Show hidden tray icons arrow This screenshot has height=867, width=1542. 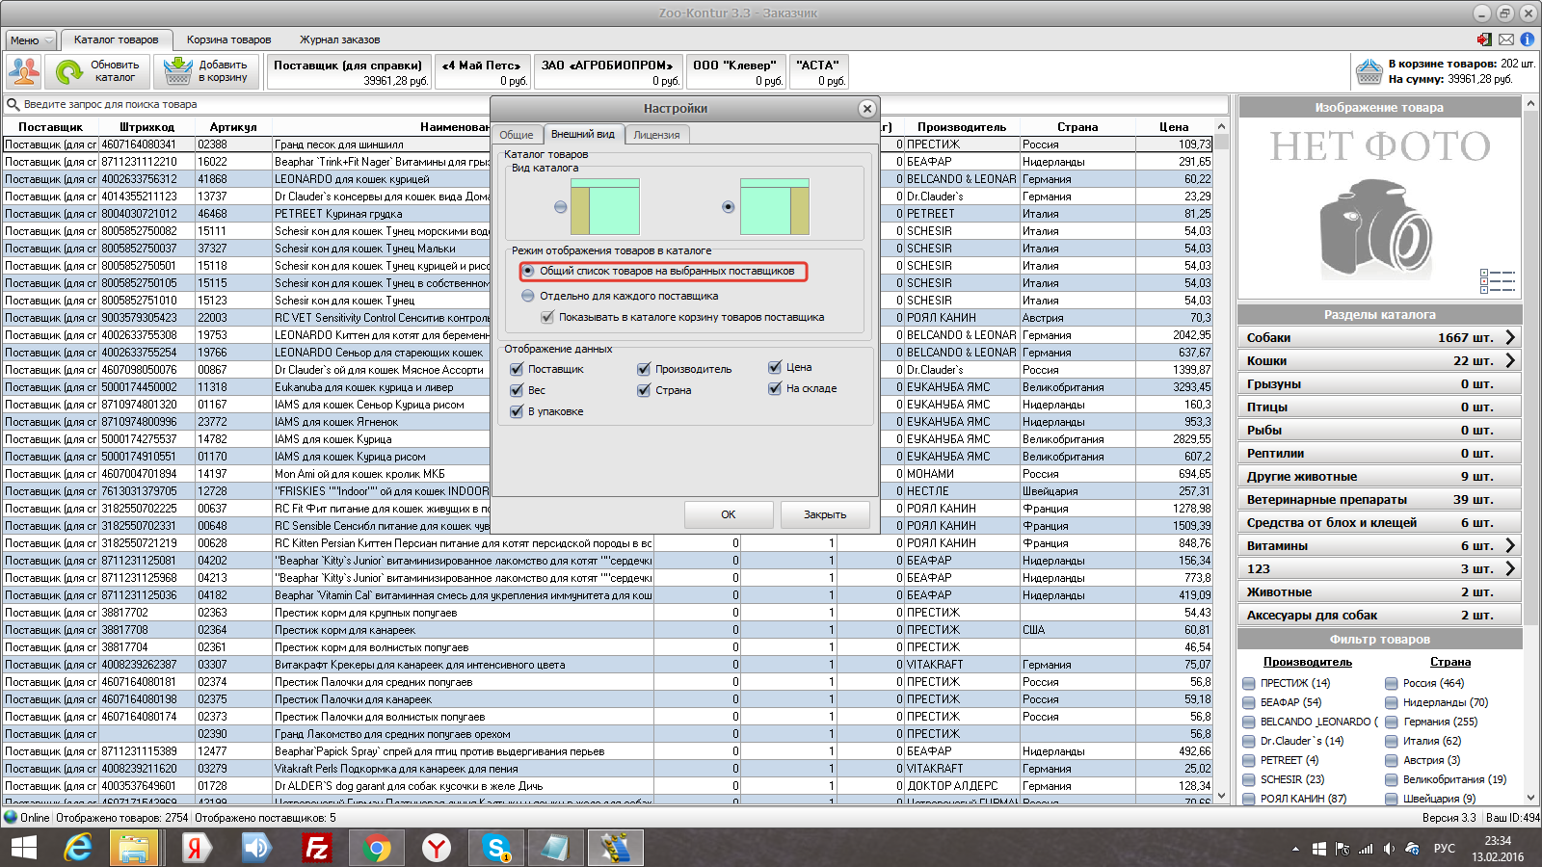(1295, 849)
